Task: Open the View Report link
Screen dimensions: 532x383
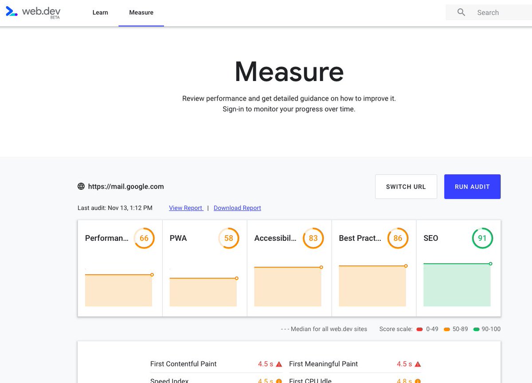Action: pos(186,208)
